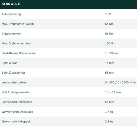The image size is (137, 126).
Task: Select the Einstellbares Drehmoment label
Action: coord(19,53)
